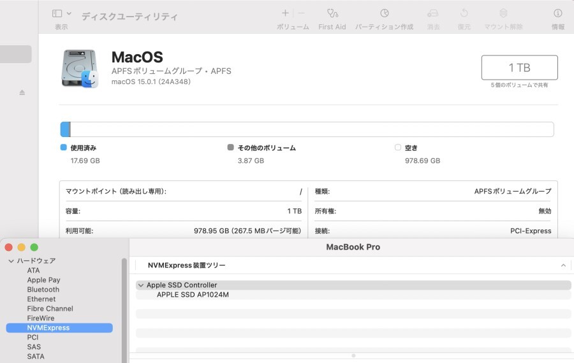Select ATA in hardware list

click(33, 270)
